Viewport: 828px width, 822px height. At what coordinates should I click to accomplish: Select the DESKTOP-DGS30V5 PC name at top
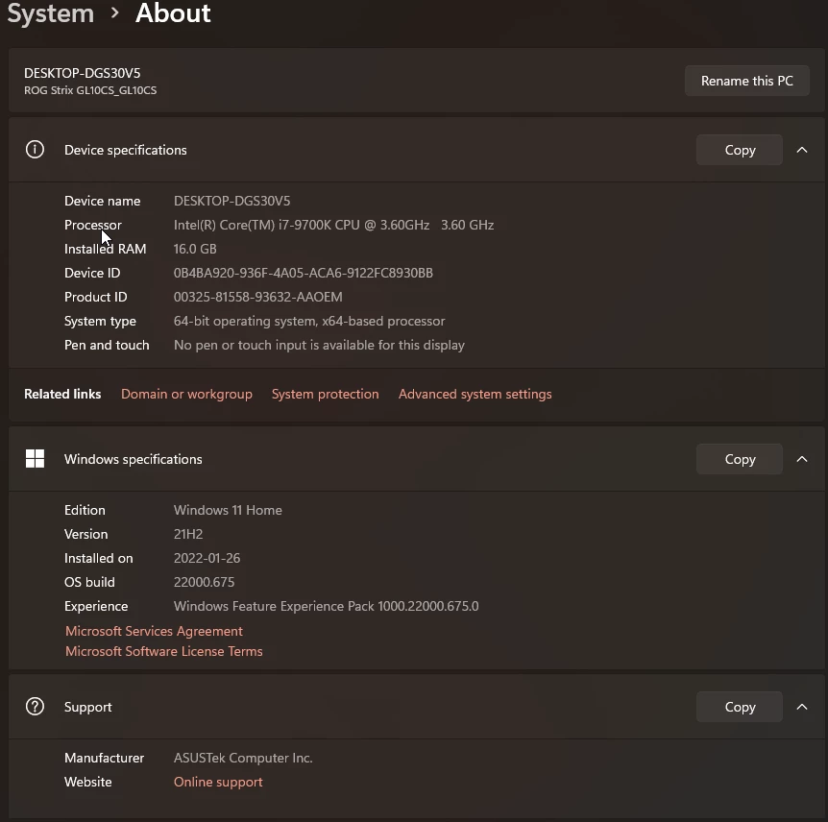click(x=82, y=73)
